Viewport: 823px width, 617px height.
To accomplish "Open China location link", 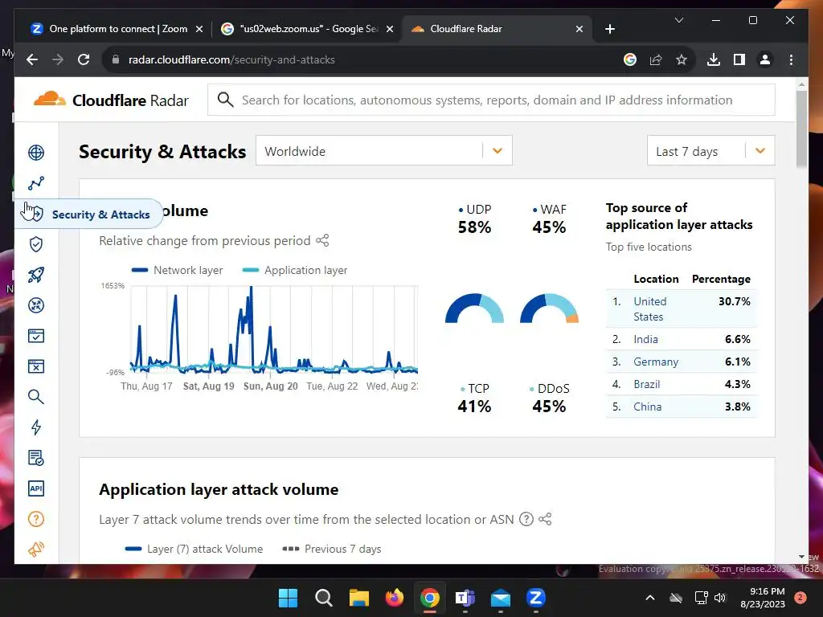I will [647, 407].
